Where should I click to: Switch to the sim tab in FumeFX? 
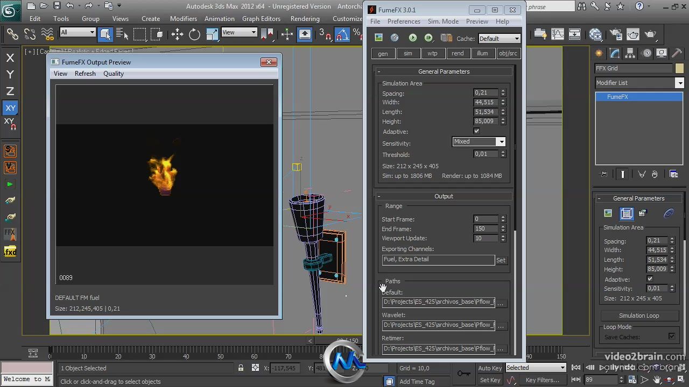pos(408,53)
